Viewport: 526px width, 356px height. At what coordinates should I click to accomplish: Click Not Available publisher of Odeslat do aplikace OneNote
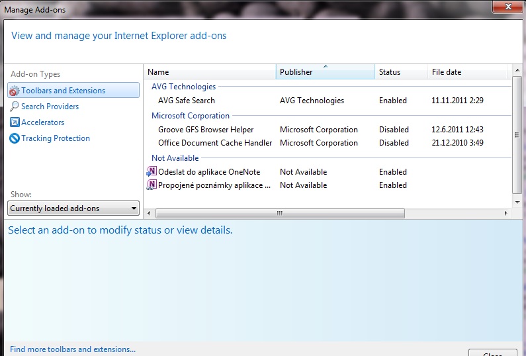pyautogui.click(x=303, y=172)
